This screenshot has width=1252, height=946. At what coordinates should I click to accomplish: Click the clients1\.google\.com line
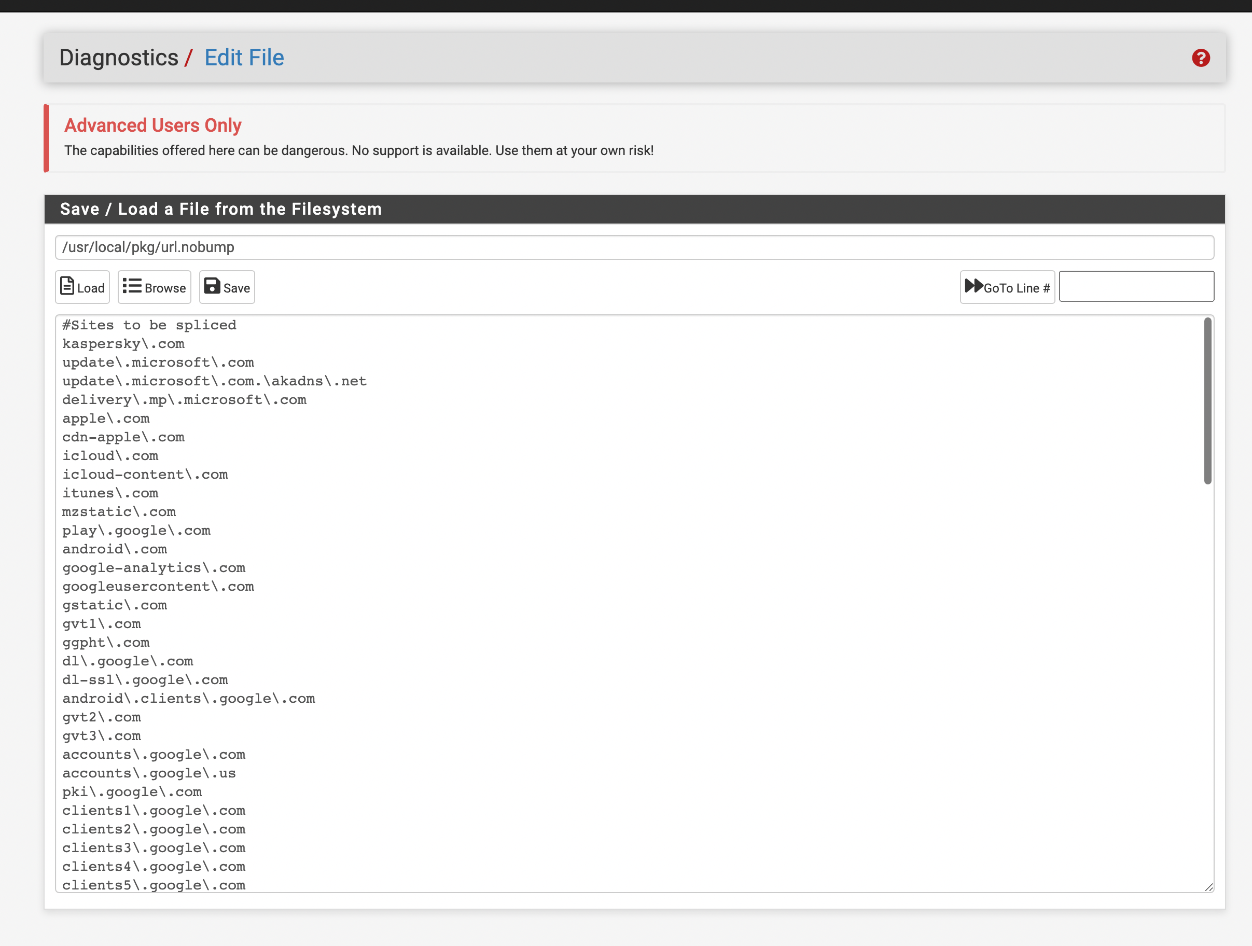(154, 811)
